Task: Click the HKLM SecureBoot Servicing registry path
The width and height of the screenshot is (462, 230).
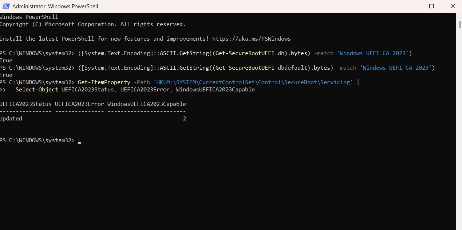Action: click(x=253, y=82)
